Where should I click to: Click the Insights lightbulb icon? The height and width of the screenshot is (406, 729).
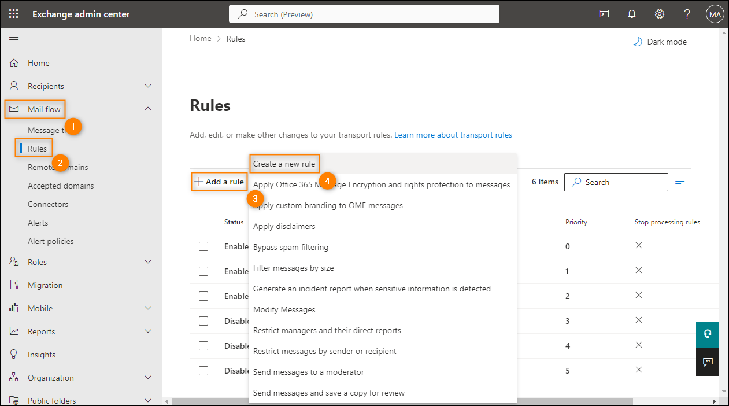pyautogui.click(x=14, y=355)
